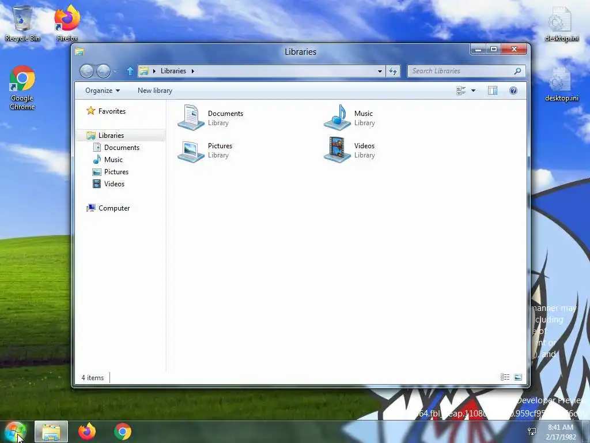
Task: Click the search magnifier icon
Action: tap(518, 71)
